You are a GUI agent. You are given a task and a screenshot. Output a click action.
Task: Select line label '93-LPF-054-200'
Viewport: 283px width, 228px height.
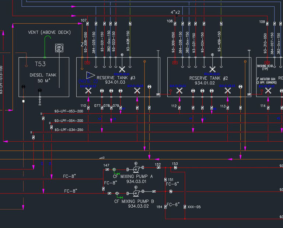click(x=69, y=121)
